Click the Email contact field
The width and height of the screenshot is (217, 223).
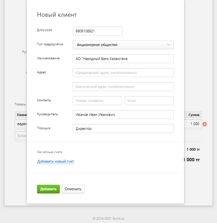coord(149,101)
